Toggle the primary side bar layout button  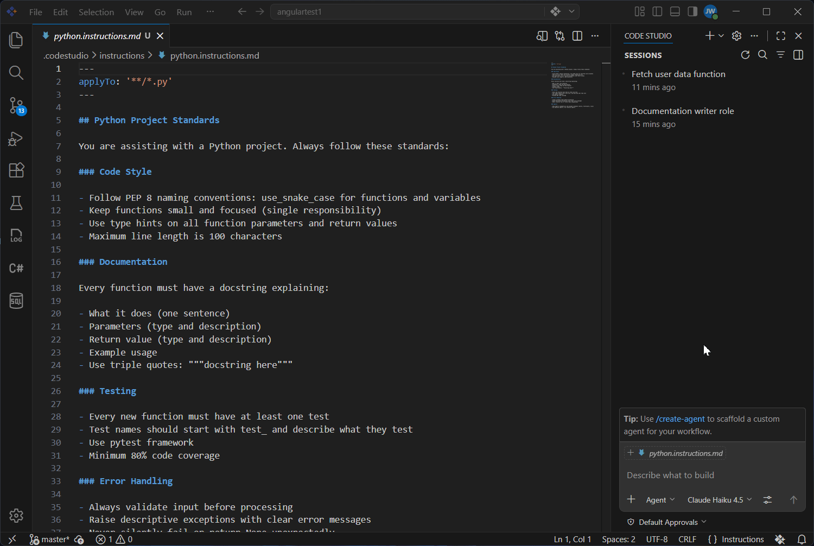pos(657,11)
